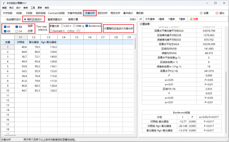Click the 341.919 F value in results
The image size is (229, 142).
click(x=209, y=71)
